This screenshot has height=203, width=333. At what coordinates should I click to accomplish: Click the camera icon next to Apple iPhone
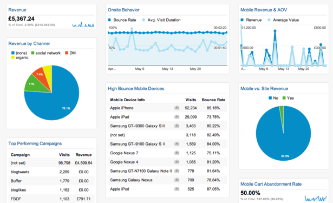pyautogui.click(x=177, y=108)
